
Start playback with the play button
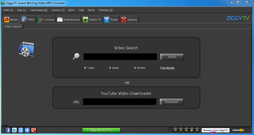point(181,130)
